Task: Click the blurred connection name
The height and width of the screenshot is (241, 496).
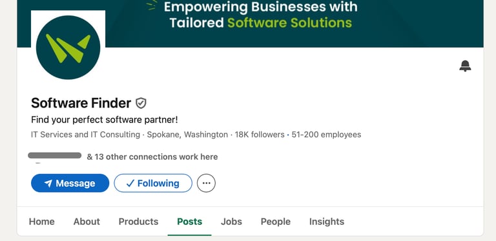Action: (55, 155)
